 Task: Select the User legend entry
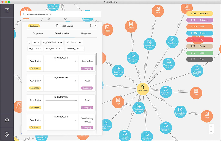coord(200,27)
